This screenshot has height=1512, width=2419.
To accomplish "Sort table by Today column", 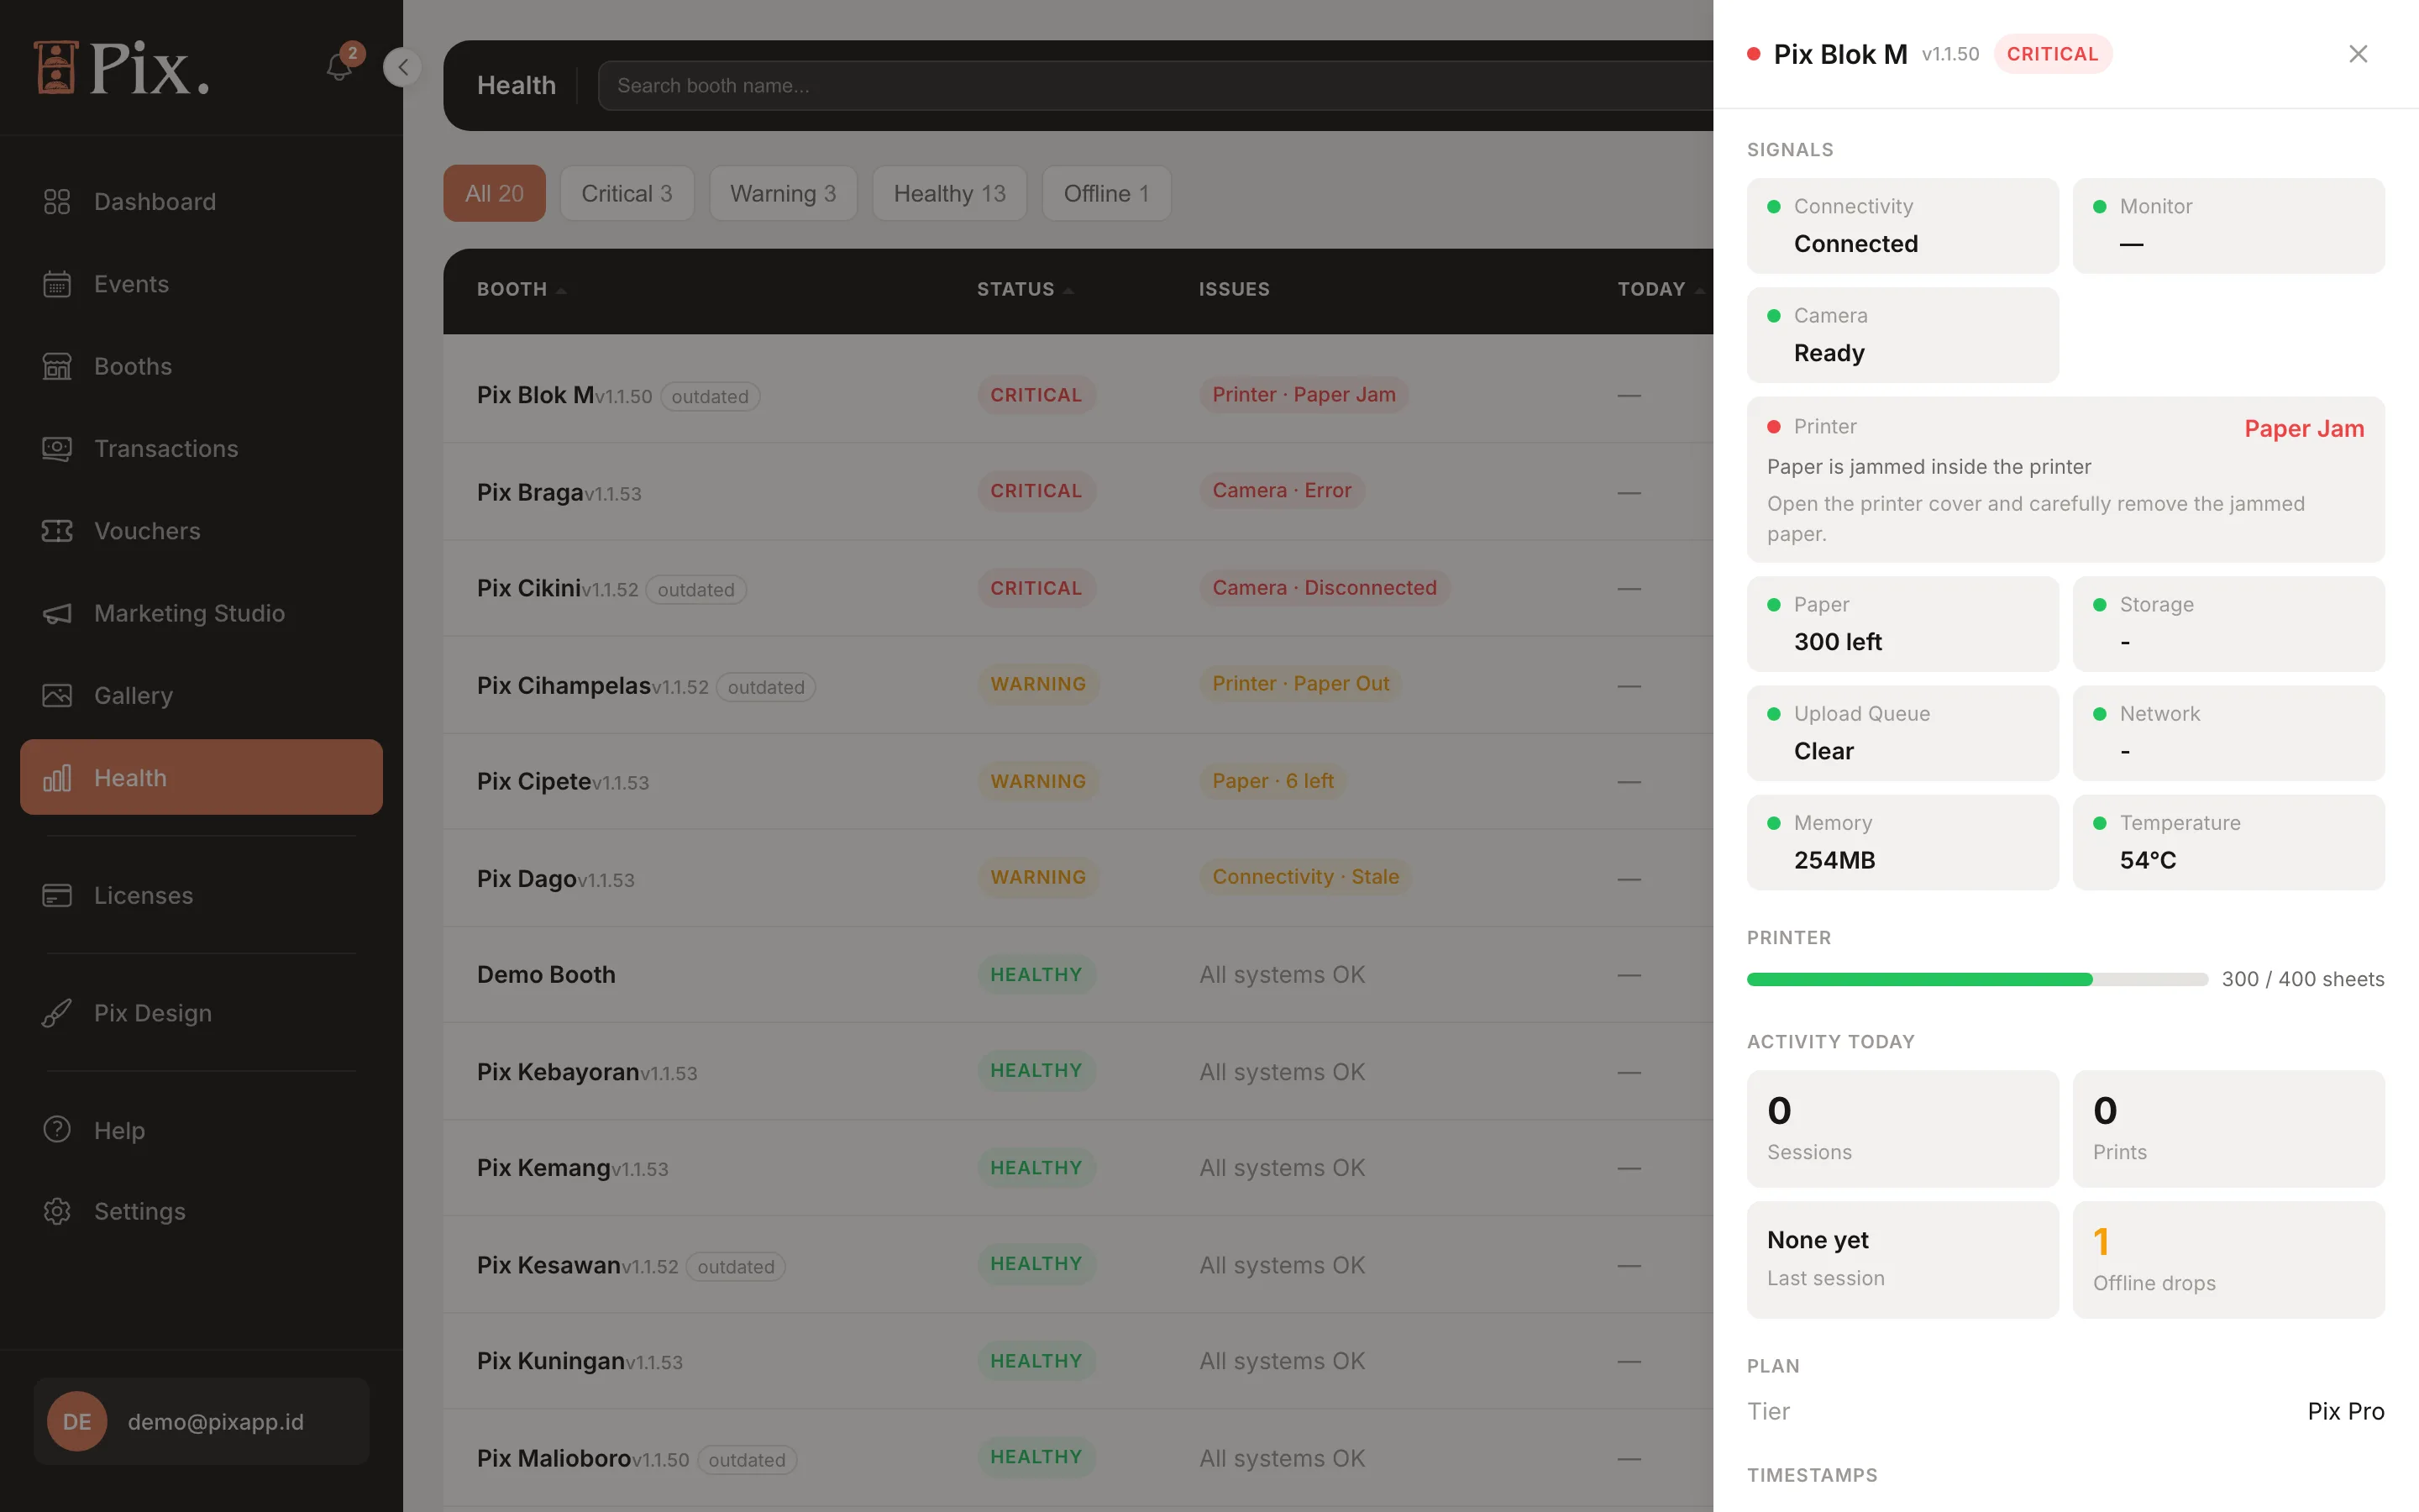I will (x=1661, y=290).
